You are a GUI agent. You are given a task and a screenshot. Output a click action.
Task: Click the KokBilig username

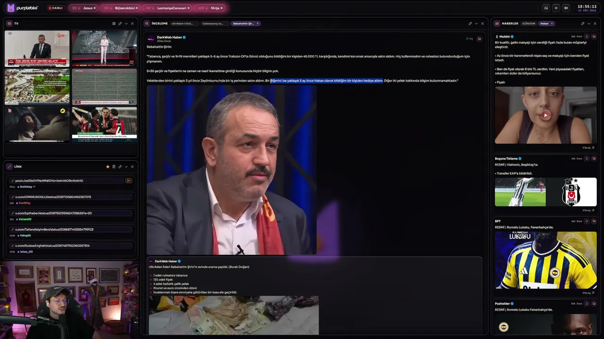point(24,203)
